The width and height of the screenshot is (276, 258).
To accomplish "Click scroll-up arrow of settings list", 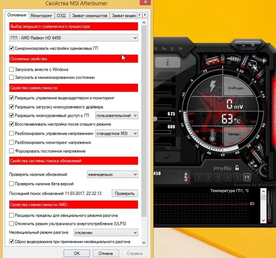I will click(x=144, y=23).
